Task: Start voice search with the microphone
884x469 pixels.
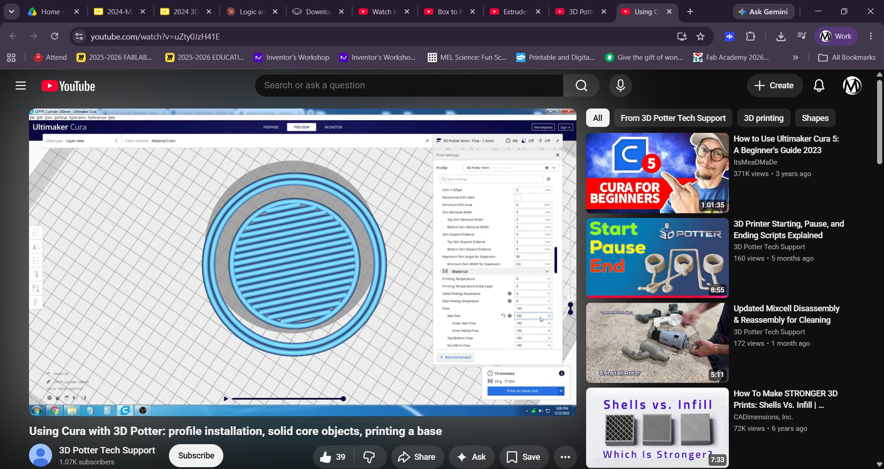Action: (621, 86)
